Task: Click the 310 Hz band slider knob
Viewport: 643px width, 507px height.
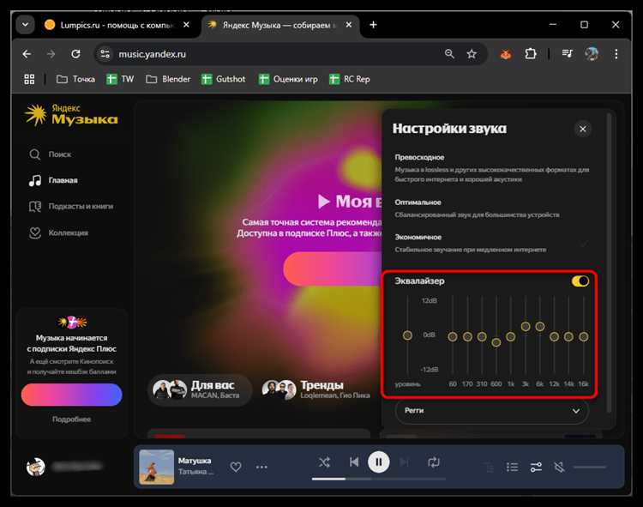Action: click(x=482, y=337)
